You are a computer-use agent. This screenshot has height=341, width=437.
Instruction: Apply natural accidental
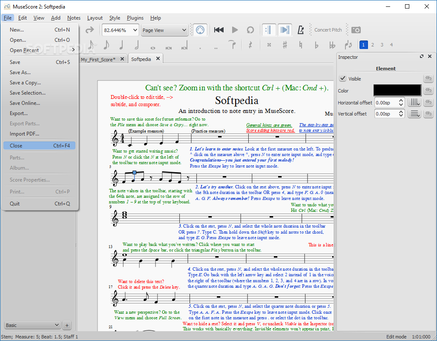tap(300, 45)
